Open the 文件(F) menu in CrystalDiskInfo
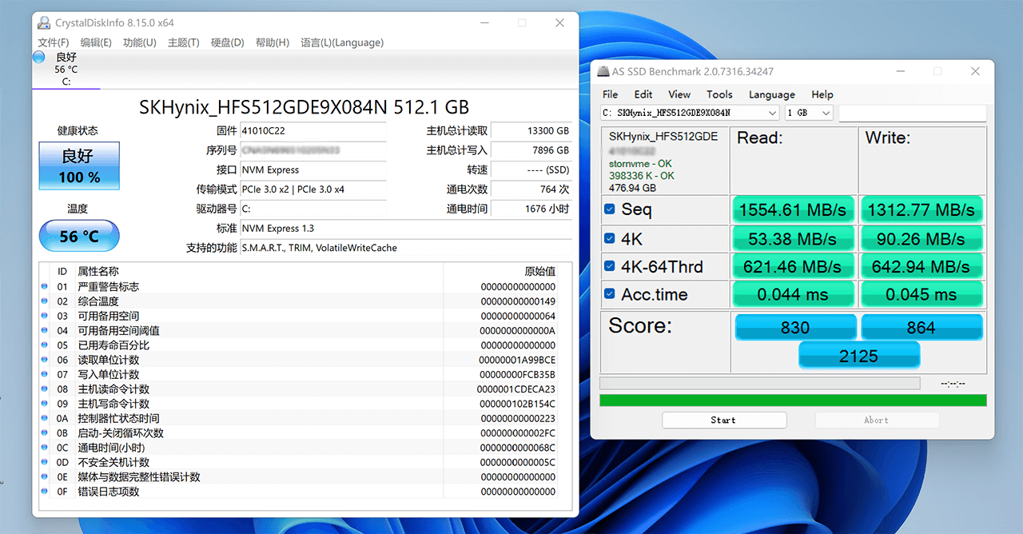The image size is (1023, 534). [x=54, y=42]
